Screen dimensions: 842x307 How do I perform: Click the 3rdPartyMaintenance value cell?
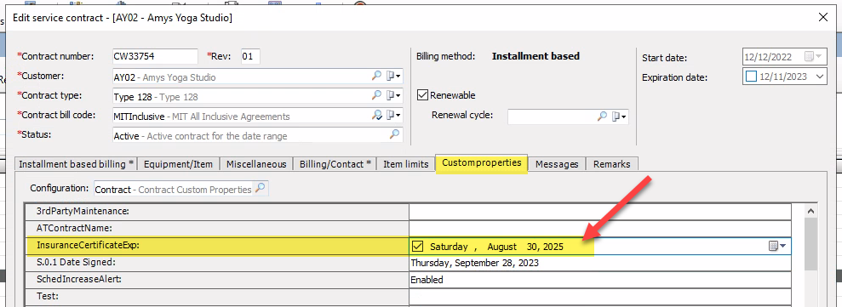pyautogui.click(x=600, y=212)
